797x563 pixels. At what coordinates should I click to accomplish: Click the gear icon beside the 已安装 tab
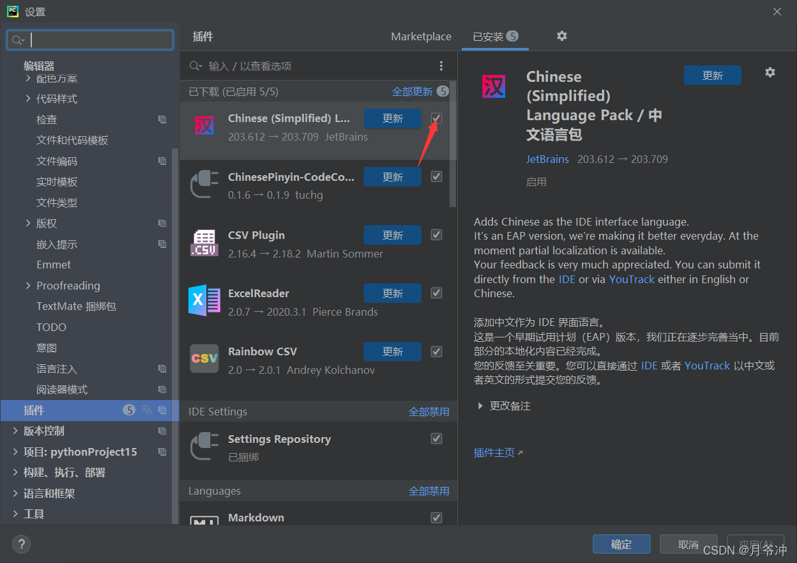[561, 36]
